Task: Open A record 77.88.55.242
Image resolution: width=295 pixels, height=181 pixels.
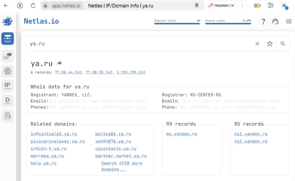Action: coord(99,72)
